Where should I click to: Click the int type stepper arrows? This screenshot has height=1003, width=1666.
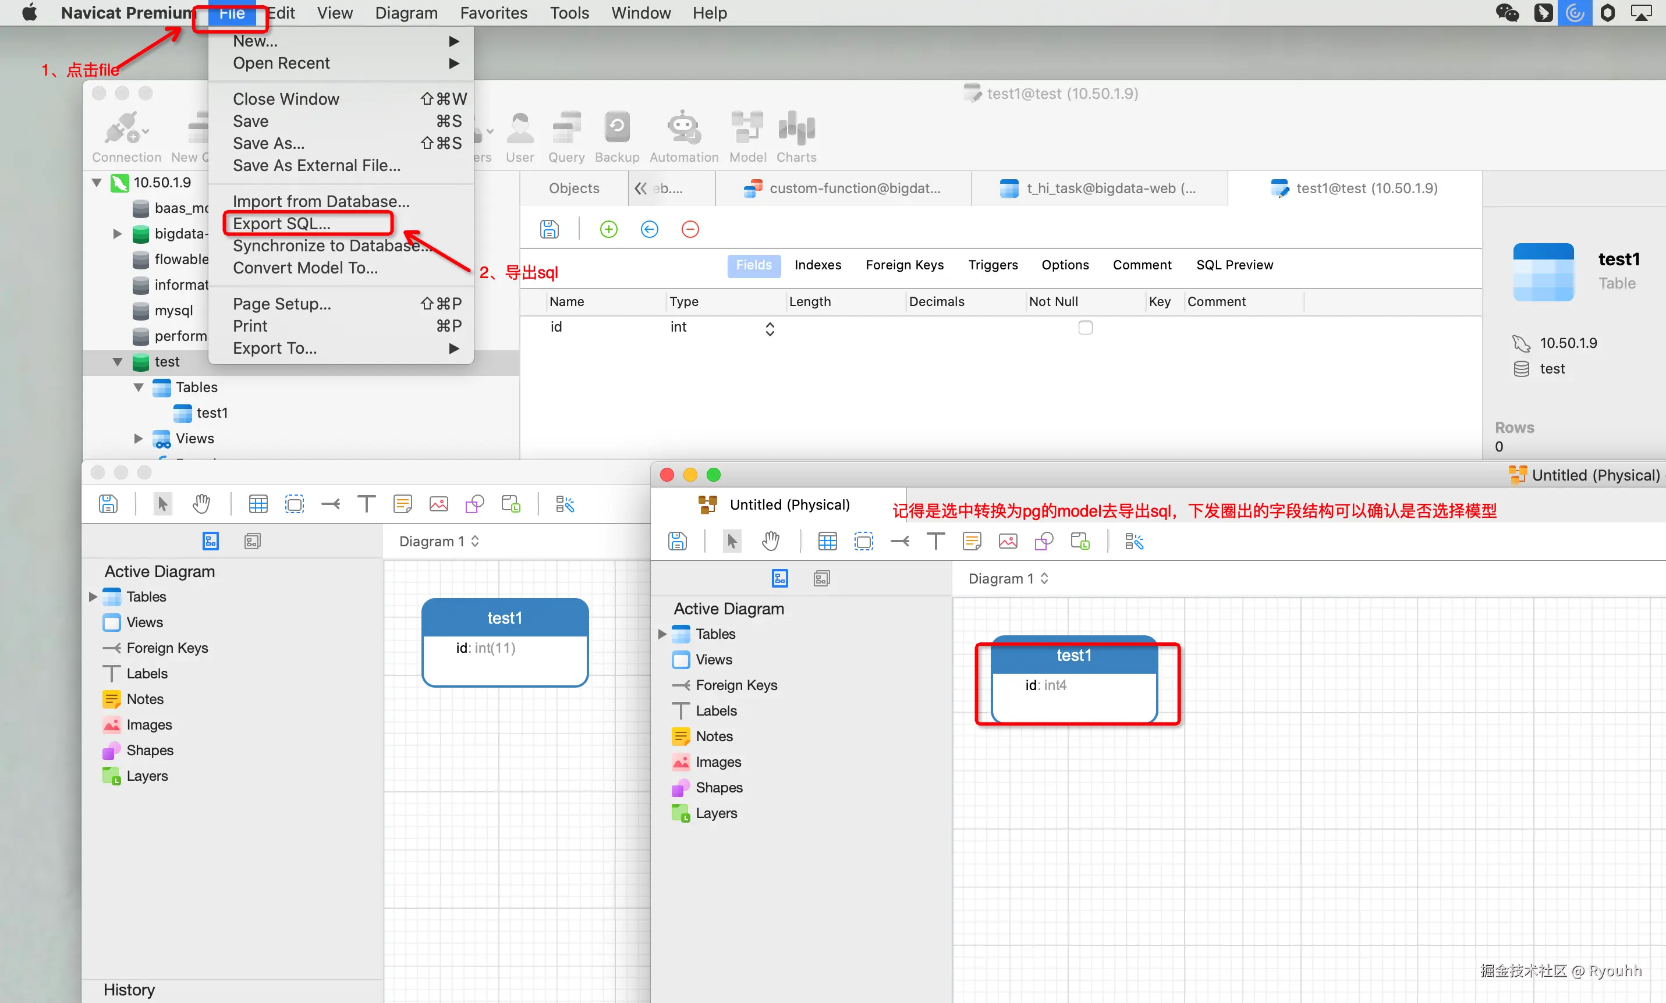coord(770,329)
